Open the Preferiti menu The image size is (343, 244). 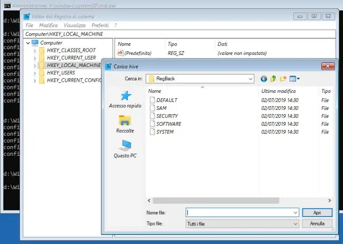(100, 25)
